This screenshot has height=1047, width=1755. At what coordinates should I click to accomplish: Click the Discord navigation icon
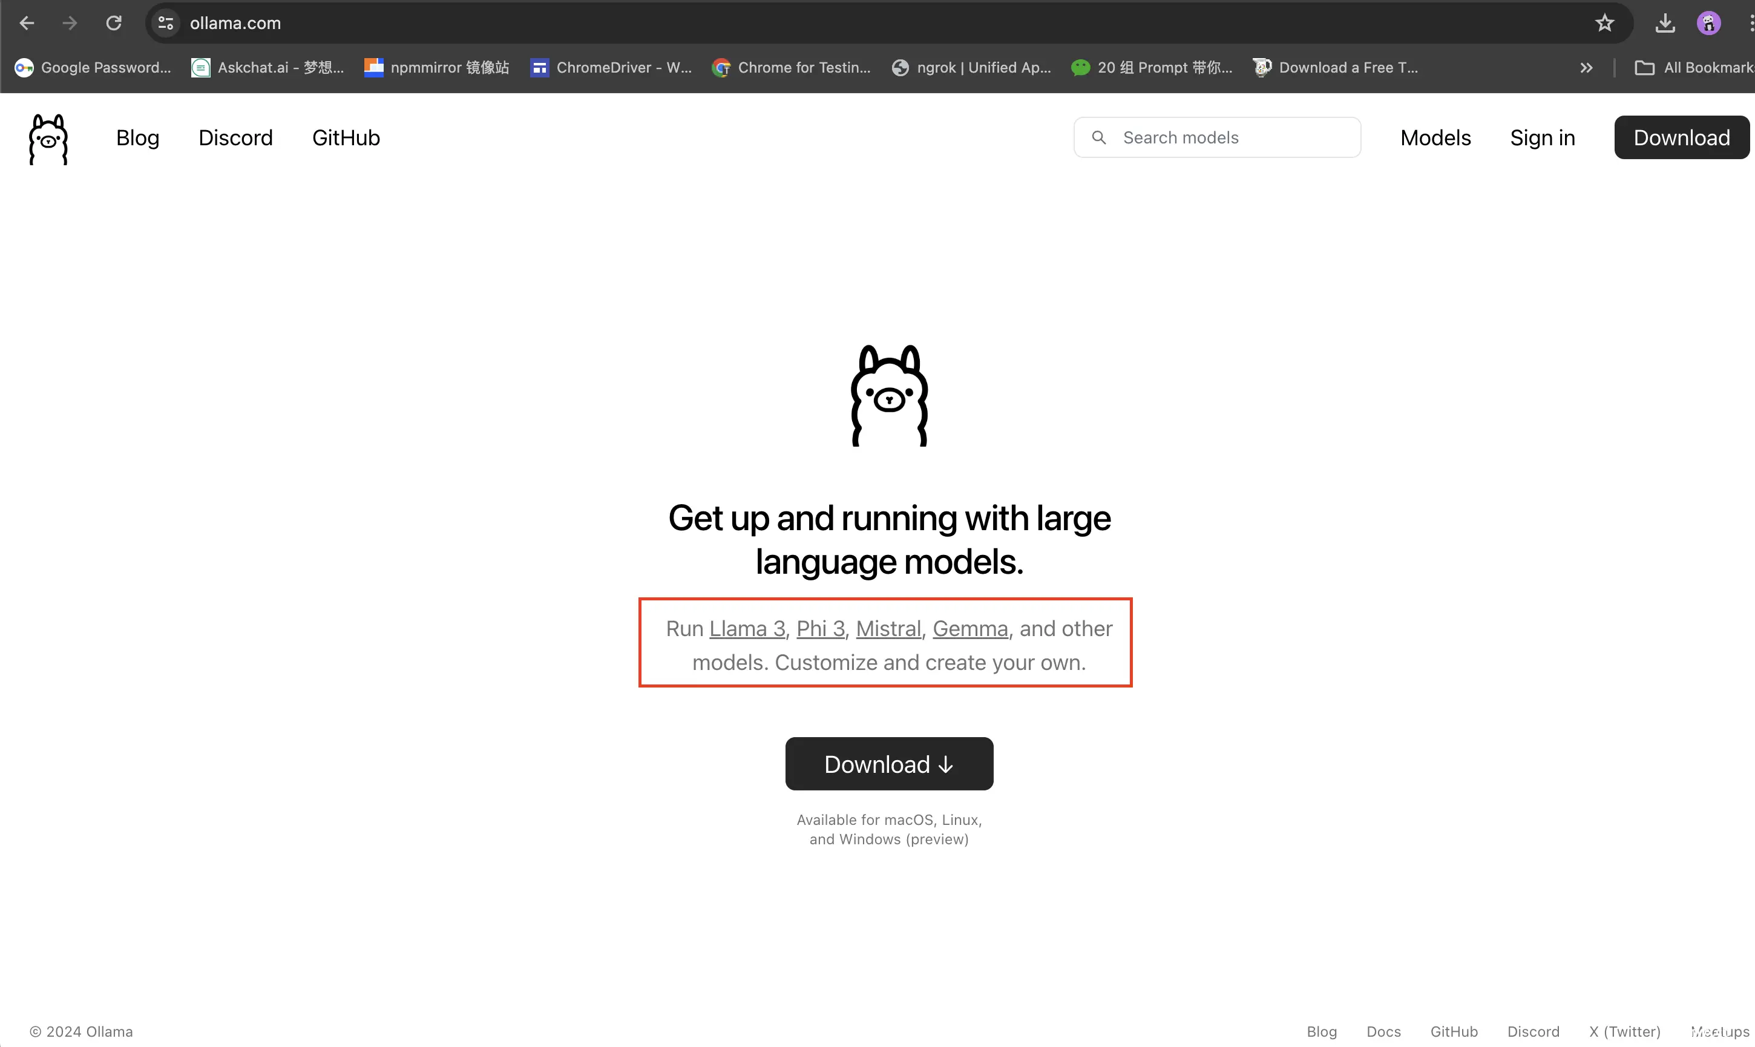pyautogui.click(x=235, y=137)
